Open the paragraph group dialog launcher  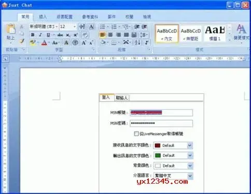point(149,50)
